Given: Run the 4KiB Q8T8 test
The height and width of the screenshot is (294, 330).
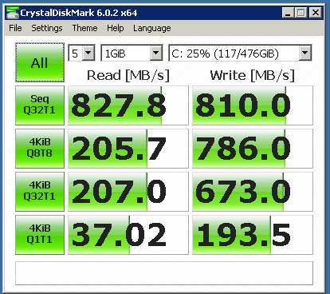Looking at the screenshot, I should click(x=40, y=149).
